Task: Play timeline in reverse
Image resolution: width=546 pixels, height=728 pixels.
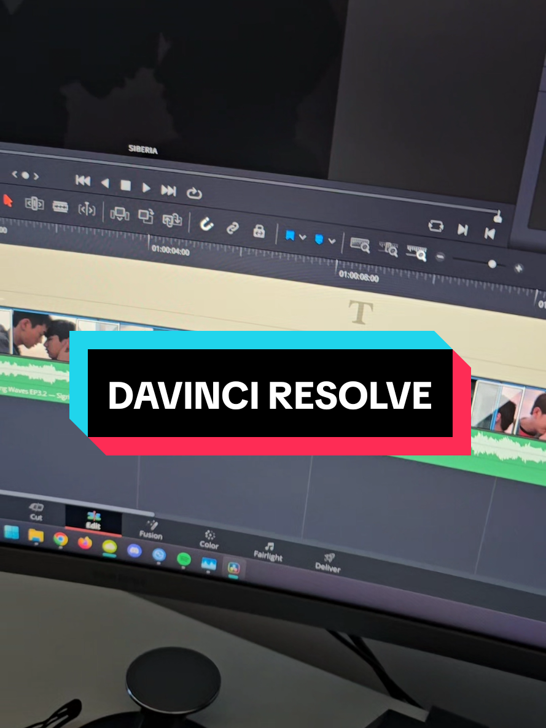Action: click(105, 183)
